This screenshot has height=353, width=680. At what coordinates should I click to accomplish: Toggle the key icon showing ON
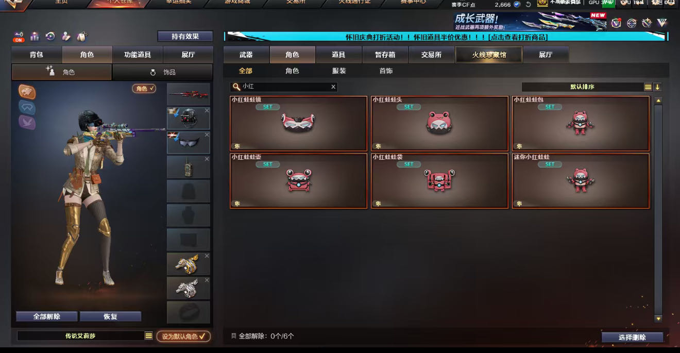pos(19,37)
